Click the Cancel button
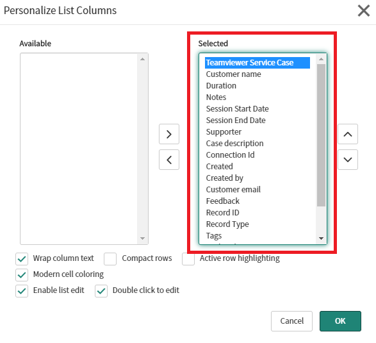The height and width of the screenshot is (343, 376). click(291, 321)
